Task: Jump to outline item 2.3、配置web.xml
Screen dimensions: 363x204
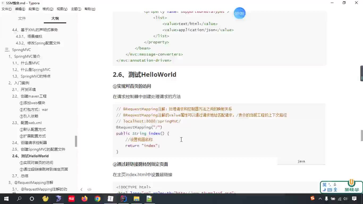Action: point(27,123)
